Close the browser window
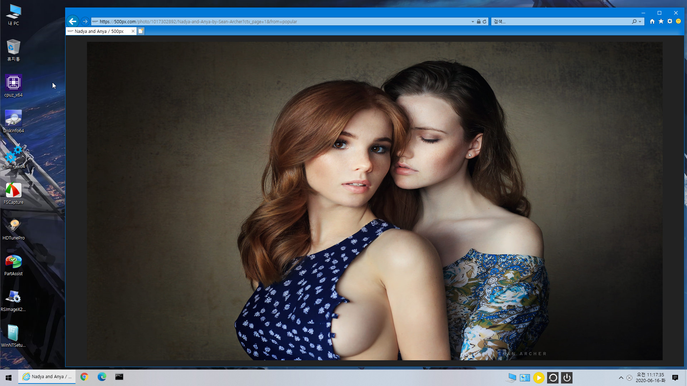 [x=676, y=13]
